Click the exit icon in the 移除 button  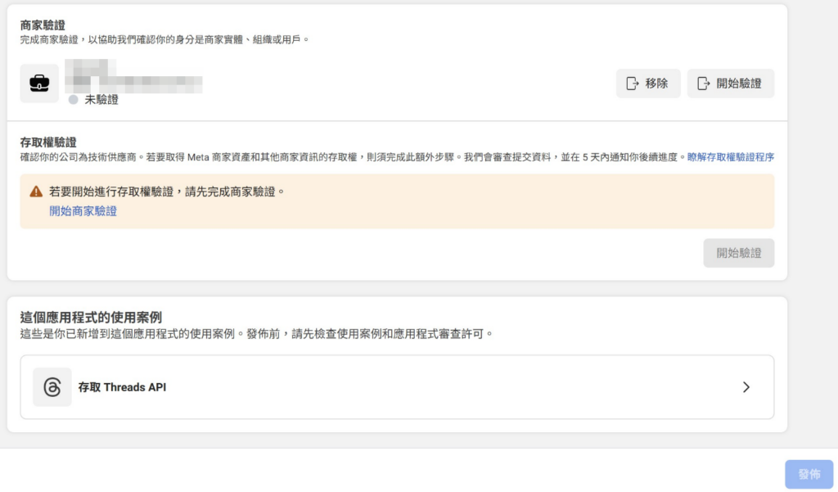point(632,84)
